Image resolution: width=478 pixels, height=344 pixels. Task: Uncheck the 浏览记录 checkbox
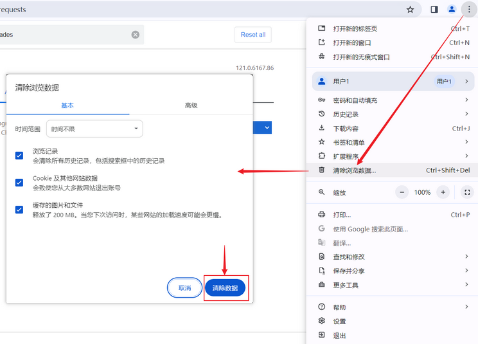point(19,156)
